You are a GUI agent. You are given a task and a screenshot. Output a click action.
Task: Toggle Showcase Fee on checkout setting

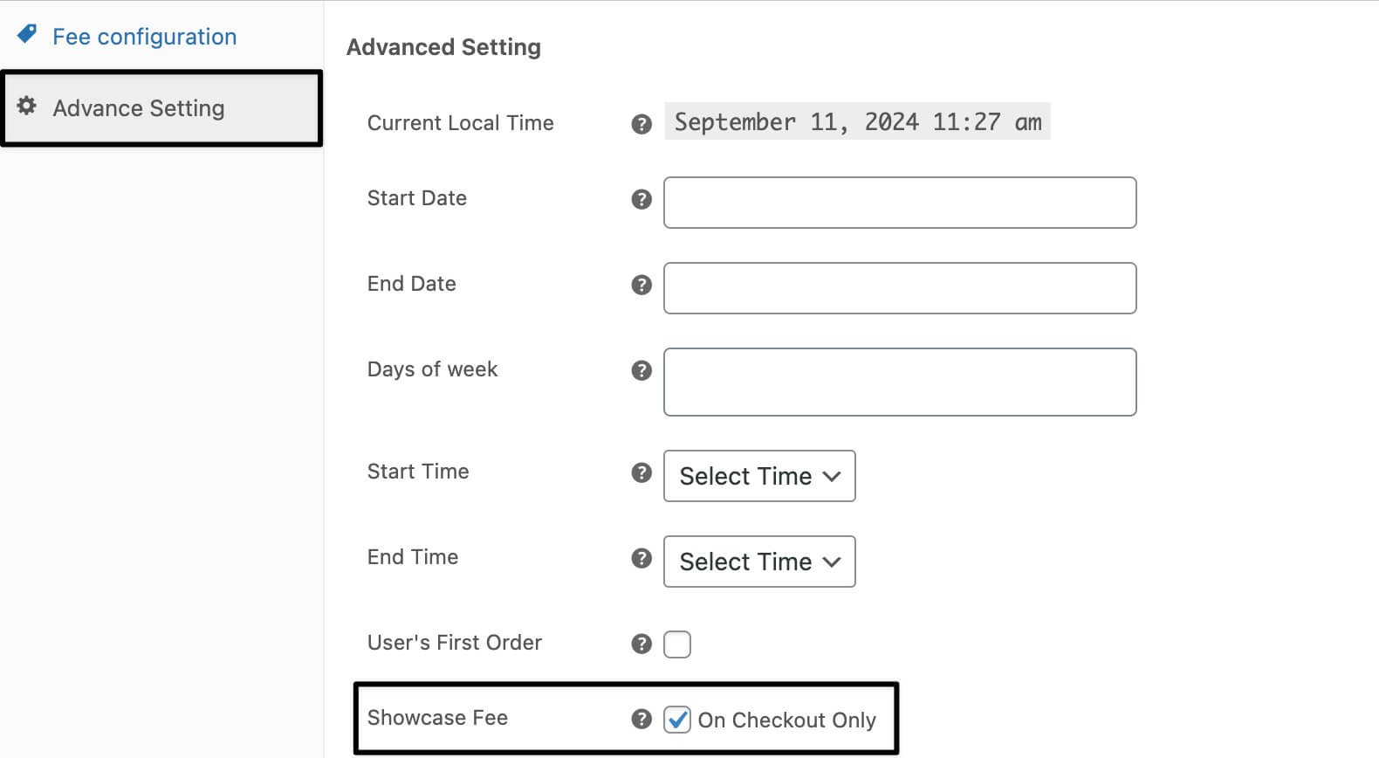[677, 720]
